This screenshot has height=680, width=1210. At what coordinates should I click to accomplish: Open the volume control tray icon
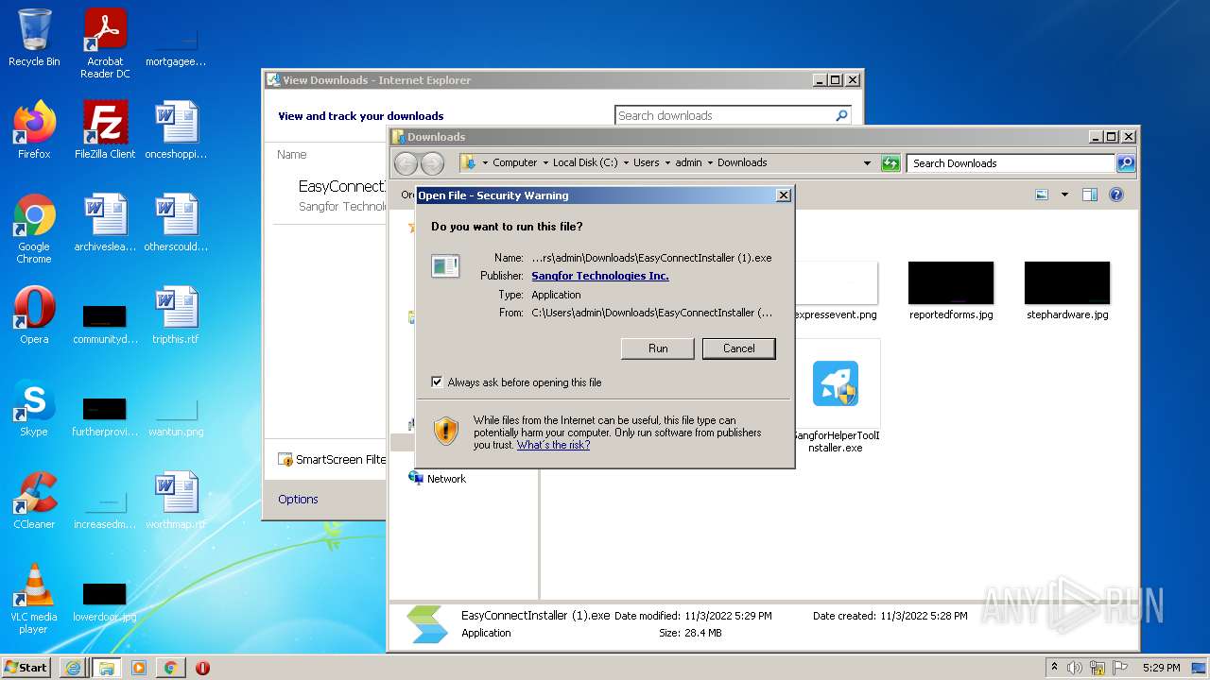1076,668
